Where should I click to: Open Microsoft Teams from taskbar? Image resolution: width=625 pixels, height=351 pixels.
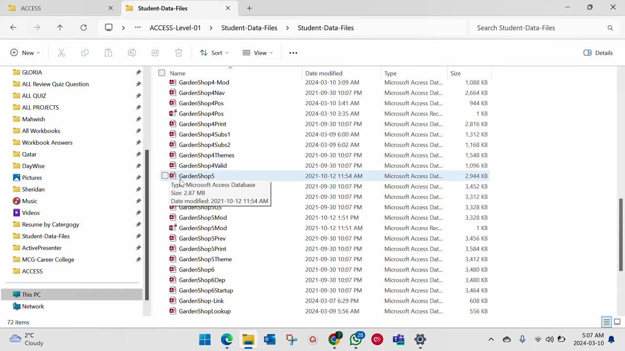(x=398, y=339)
